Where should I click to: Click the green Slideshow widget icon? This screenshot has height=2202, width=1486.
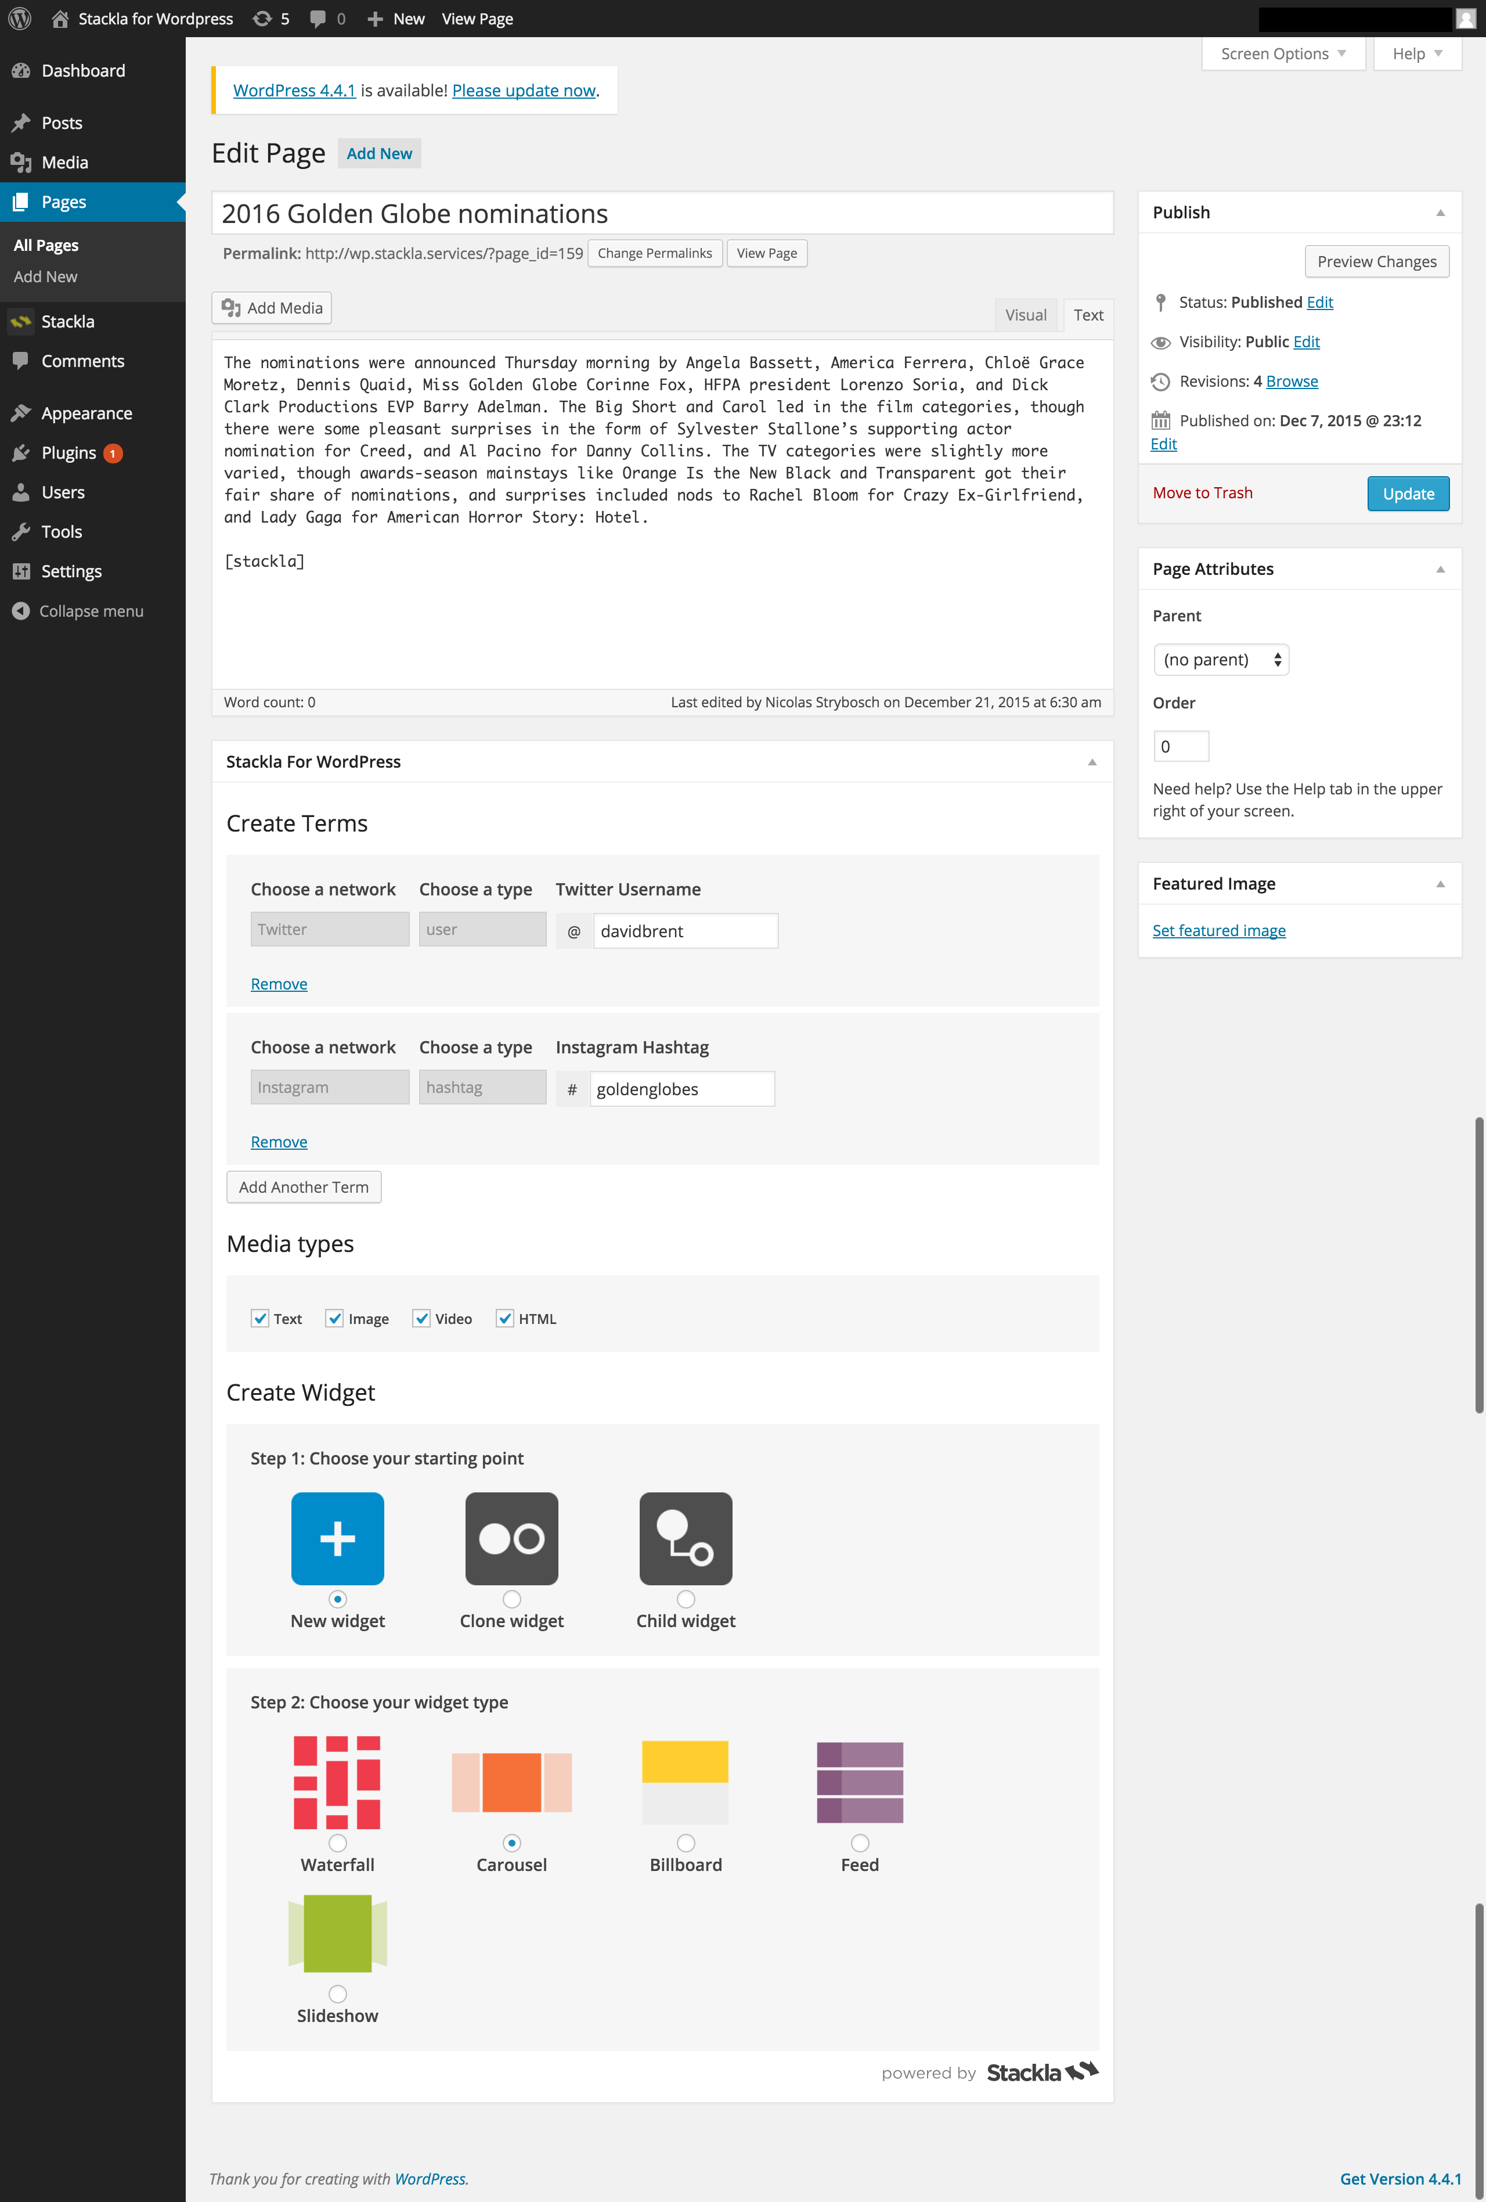[337, 1933]
